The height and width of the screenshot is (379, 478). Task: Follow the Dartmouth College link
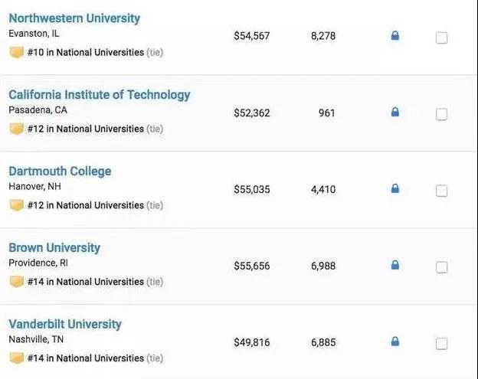pyautogui.click(x=60, y=172)
